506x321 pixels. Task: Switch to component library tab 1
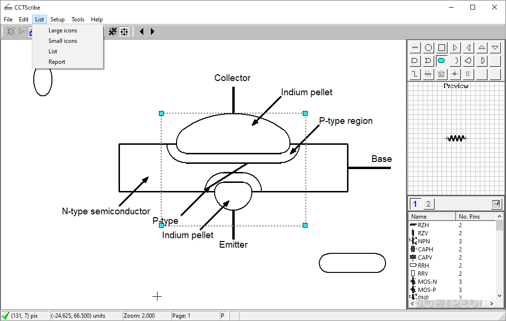click(415, 204)
